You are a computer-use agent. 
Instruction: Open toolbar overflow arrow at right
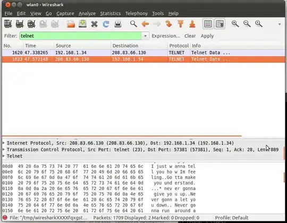point(280,24)
